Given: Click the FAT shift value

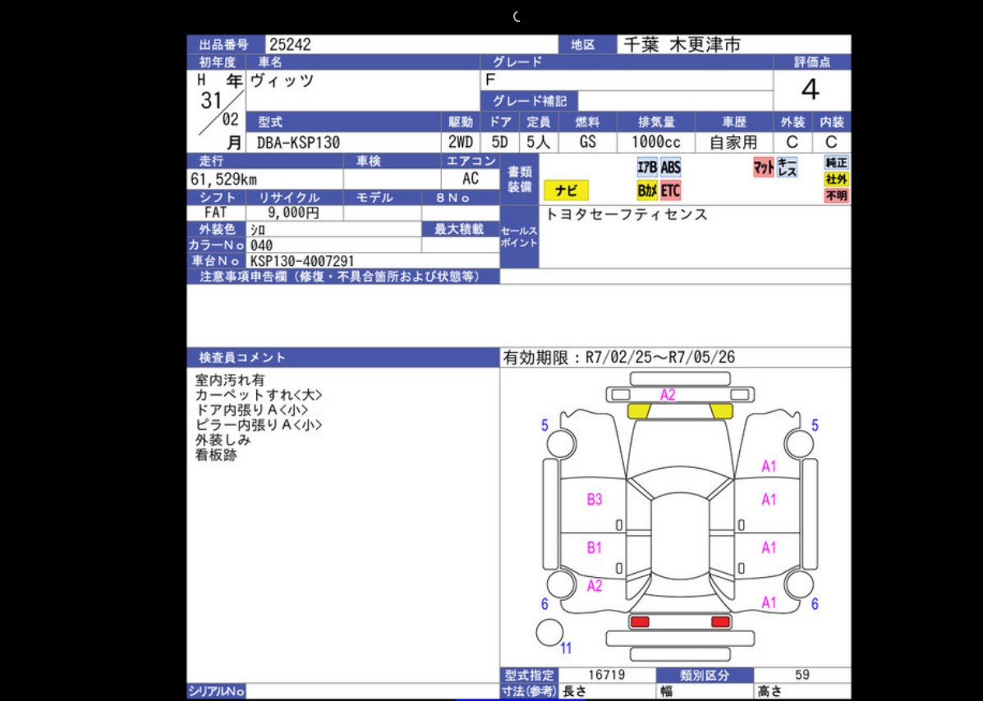Looking at the screenshot, I should coord(215,213).
